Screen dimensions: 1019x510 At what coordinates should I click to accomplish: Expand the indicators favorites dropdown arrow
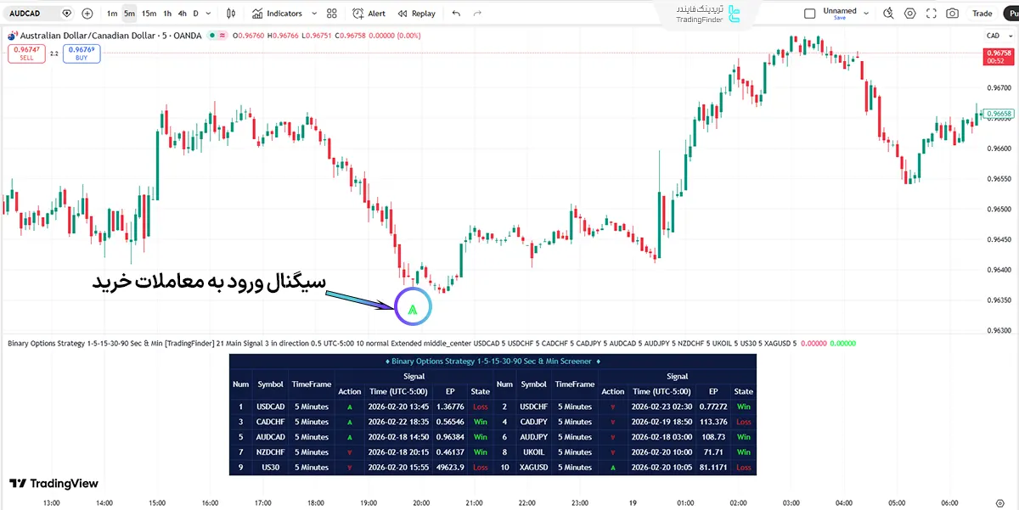point(314,14)
